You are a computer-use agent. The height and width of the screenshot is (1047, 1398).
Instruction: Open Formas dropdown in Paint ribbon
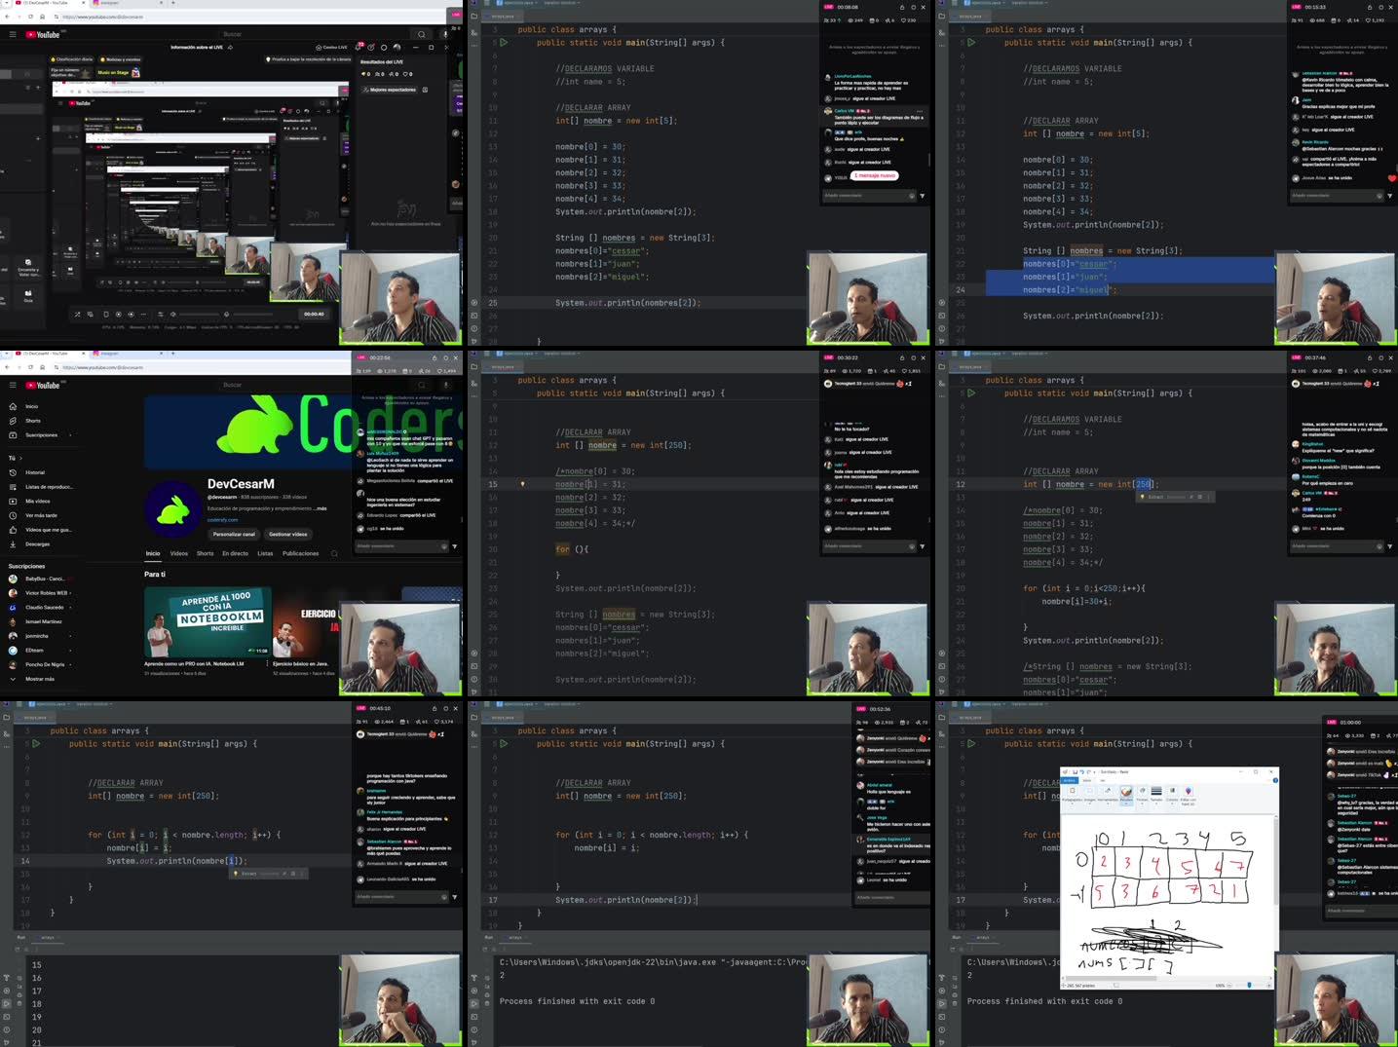(x=1142, y=794)
